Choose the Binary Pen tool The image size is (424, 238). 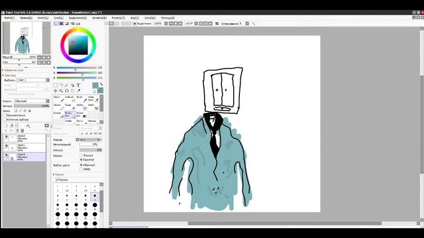pos(70,115)
